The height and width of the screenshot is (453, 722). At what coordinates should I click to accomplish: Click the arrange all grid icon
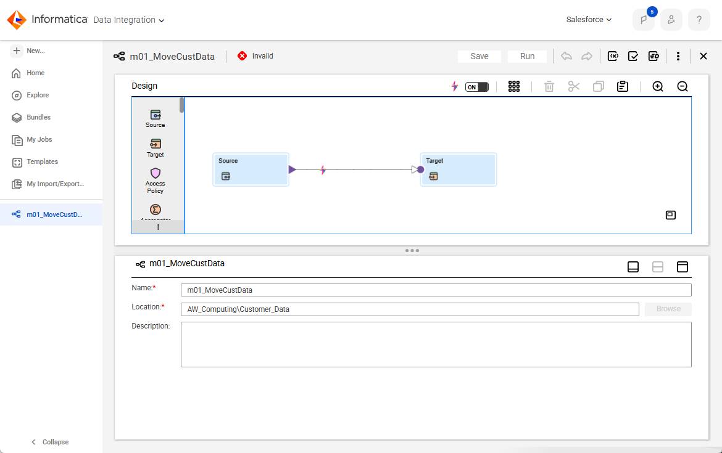(x=514, y=86)
